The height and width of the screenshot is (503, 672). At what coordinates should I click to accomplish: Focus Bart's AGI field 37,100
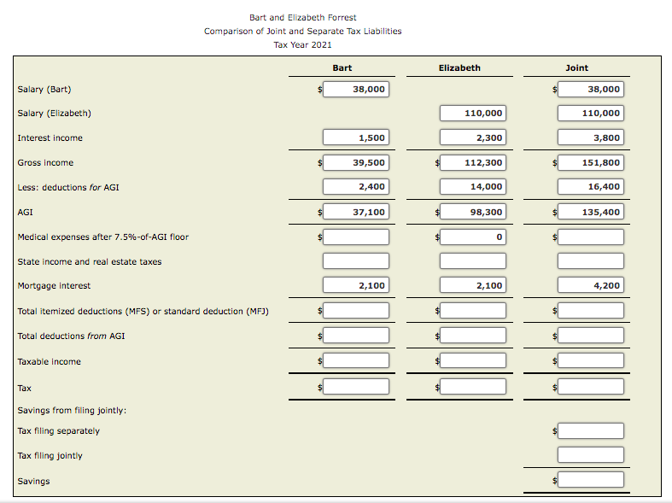pos(356,212)
